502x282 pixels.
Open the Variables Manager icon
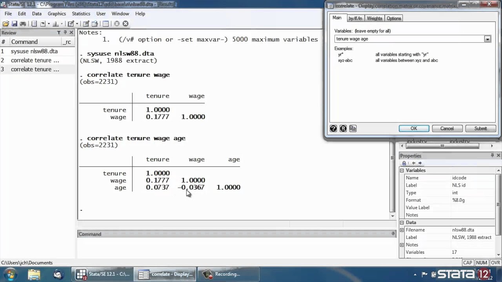[x=105, y=23]
